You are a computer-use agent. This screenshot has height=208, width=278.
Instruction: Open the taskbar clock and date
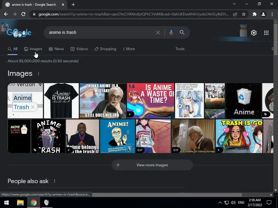pyautogui.click(x=255, y=203)
